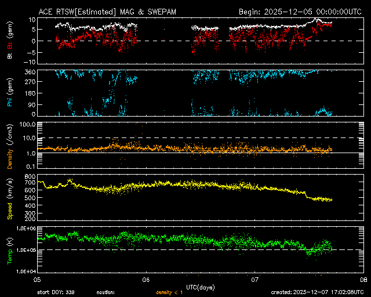Click the Speed (km/s) axis label
The image size is (371, 297).
tap(10, 198)
